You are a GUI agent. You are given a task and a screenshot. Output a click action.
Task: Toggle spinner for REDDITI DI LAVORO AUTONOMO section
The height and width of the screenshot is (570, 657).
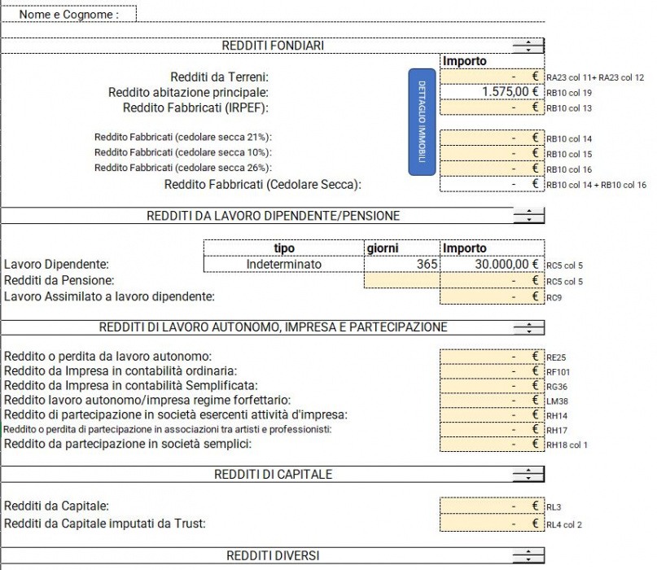528,327
